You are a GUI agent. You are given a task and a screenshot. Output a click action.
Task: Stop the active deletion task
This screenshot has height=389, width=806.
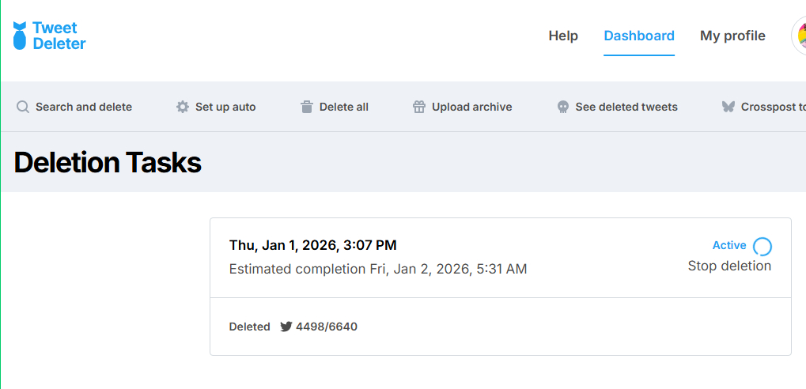click(729, 266)
